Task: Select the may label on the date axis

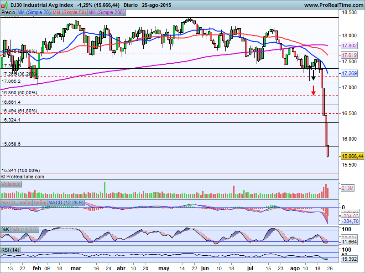Action: 164,268
